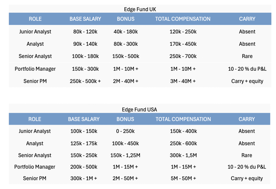276x189 pixels.
Task: Select BONUS header in USA table
Action: 125,119
